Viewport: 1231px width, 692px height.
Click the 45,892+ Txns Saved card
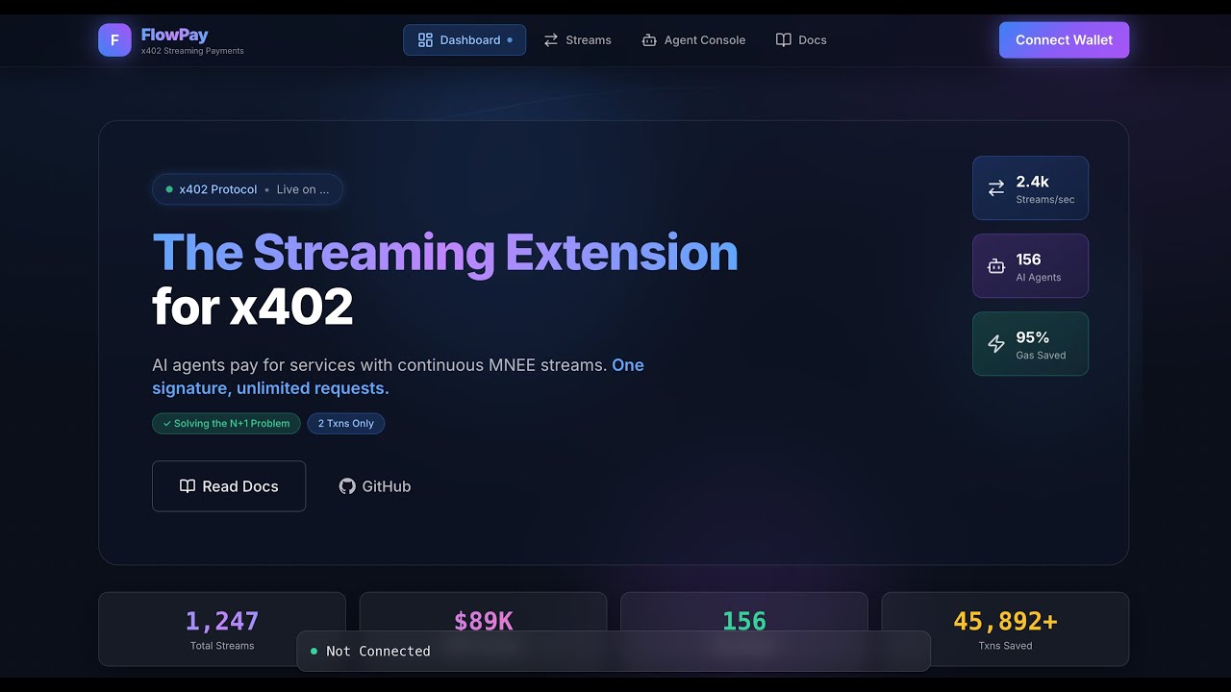(x=1005, y=630)
